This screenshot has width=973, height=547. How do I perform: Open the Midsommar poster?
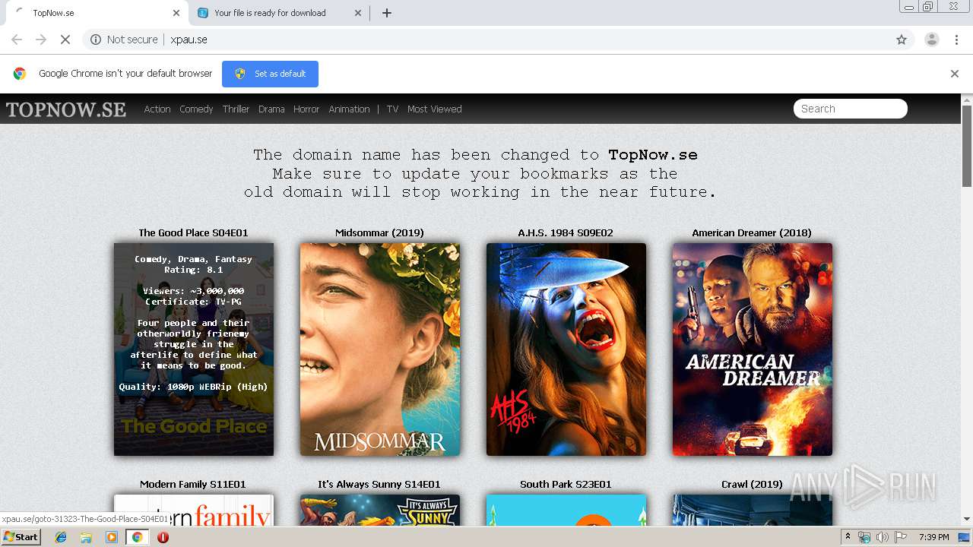click(380, 349)
